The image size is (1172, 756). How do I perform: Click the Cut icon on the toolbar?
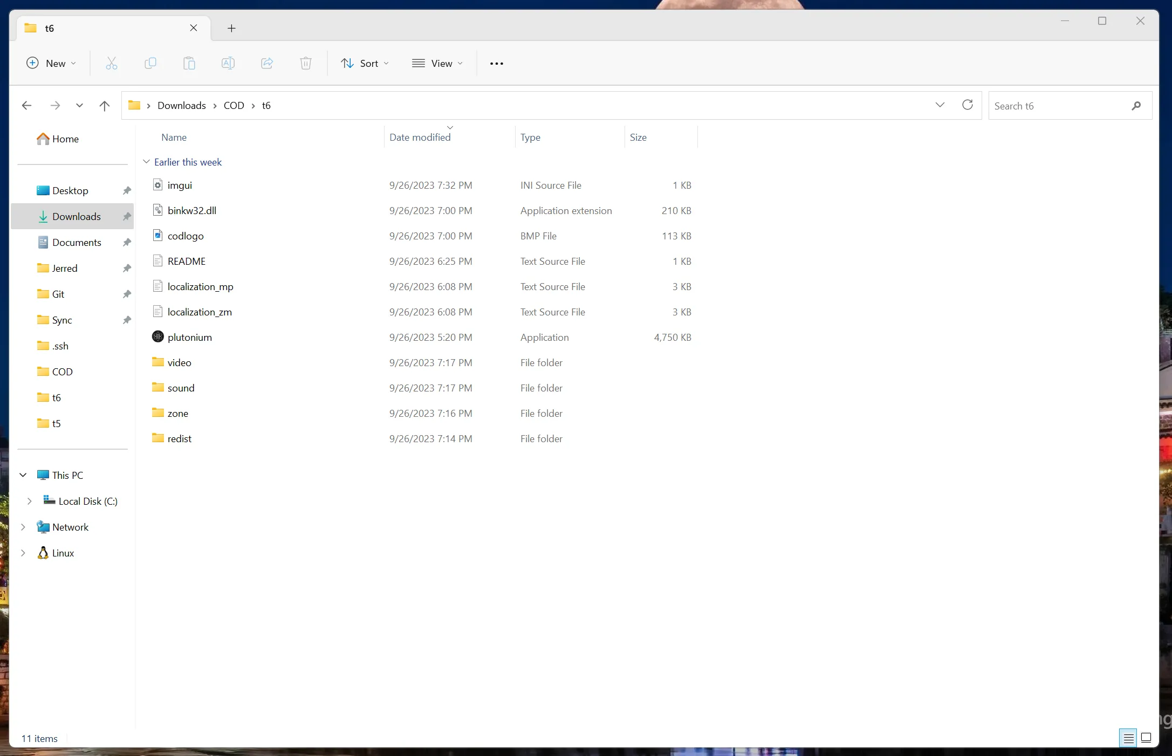point(112,63)
